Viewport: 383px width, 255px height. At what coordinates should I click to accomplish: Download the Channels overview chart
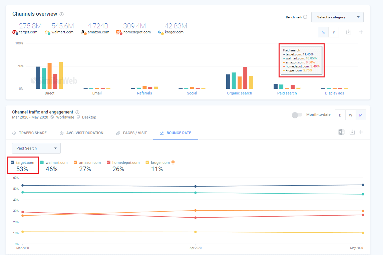[x=349, y=32]
